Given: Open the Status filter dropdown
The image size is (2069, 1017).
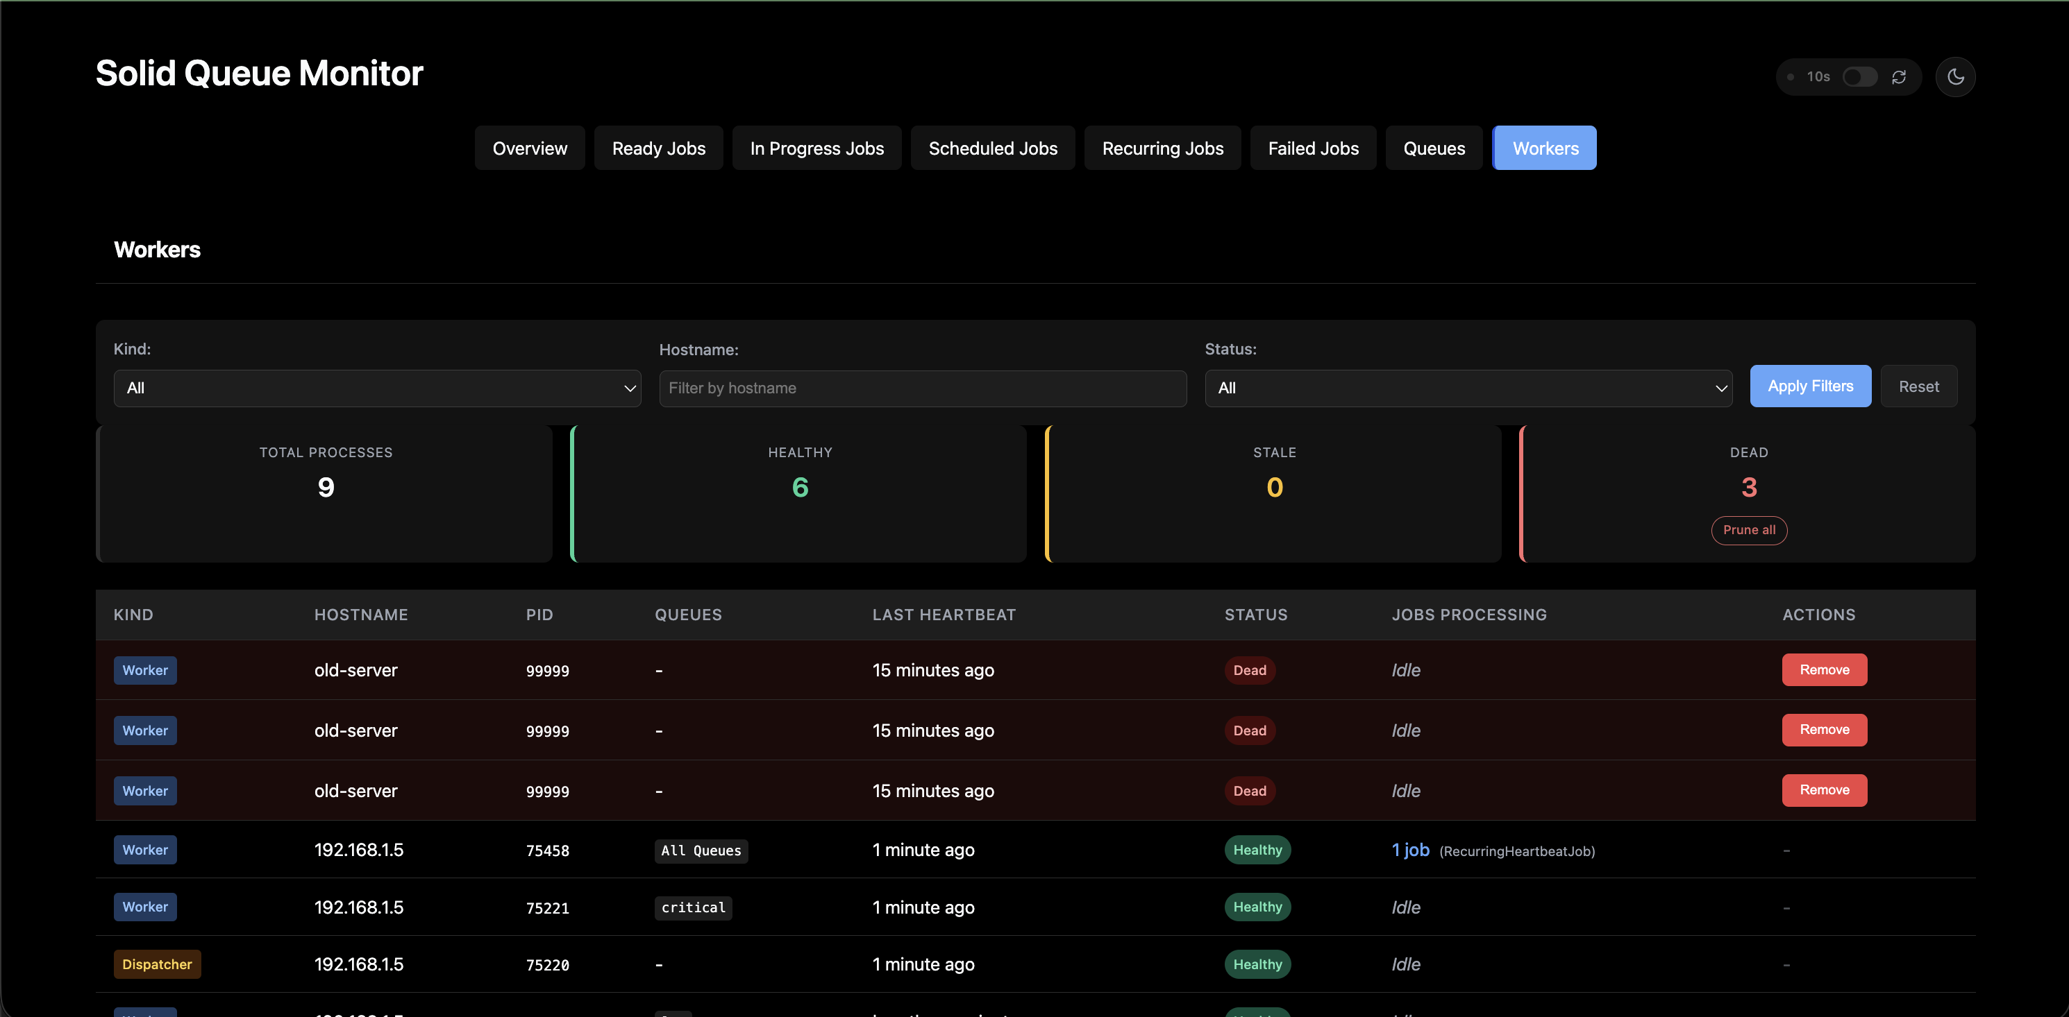Looking at the screenshot, I should pyautogui.click(x=1468, y=388).
